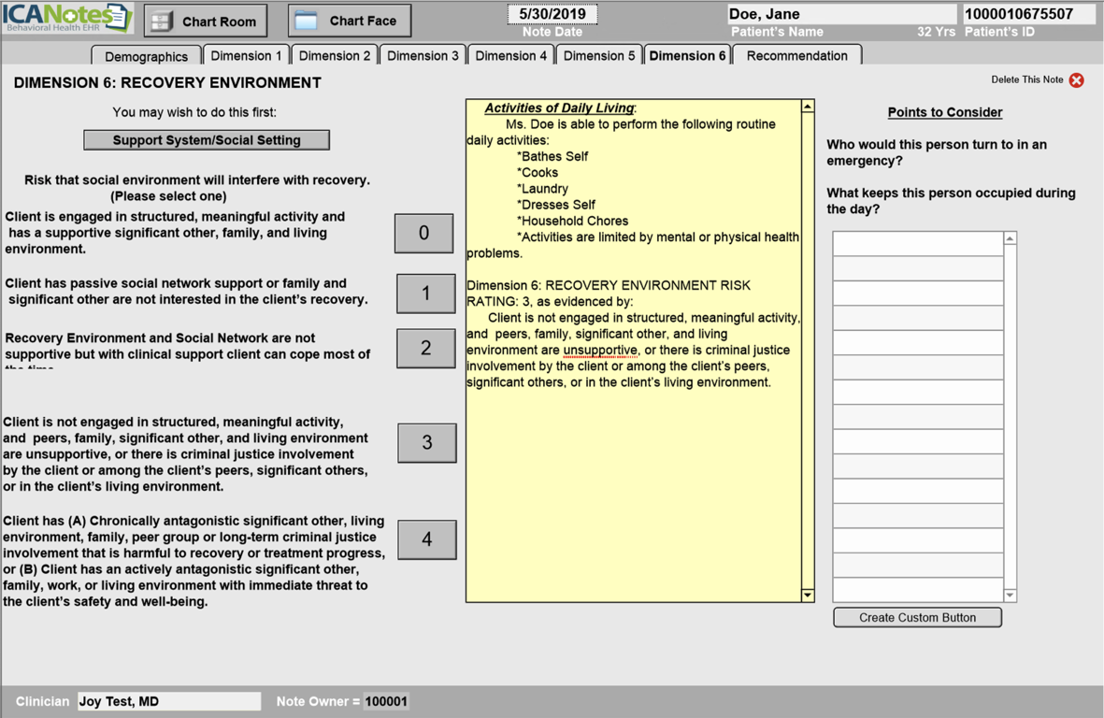Open the Chart Room
The width and height of the screenshot is (1104, 718).
[x=206, y=21]
